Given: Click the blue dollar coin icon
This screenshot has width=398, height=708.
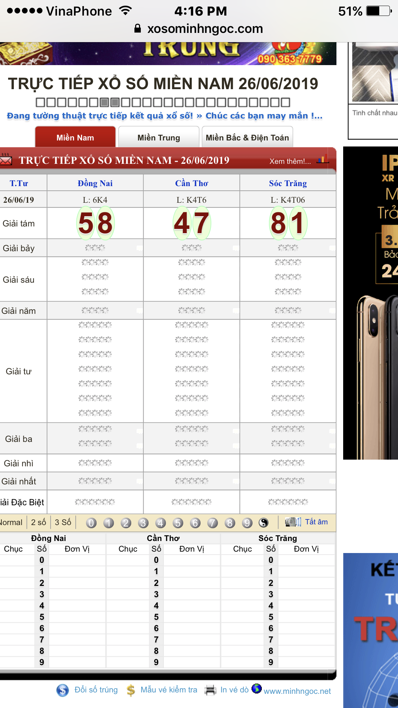Looking at the screenshot, I should tap(63, 690).
